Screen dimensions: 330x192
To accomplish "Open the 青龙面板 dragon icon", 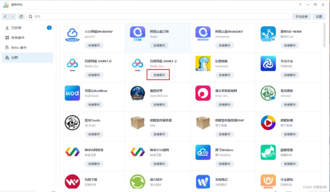I will click(268, 93).
